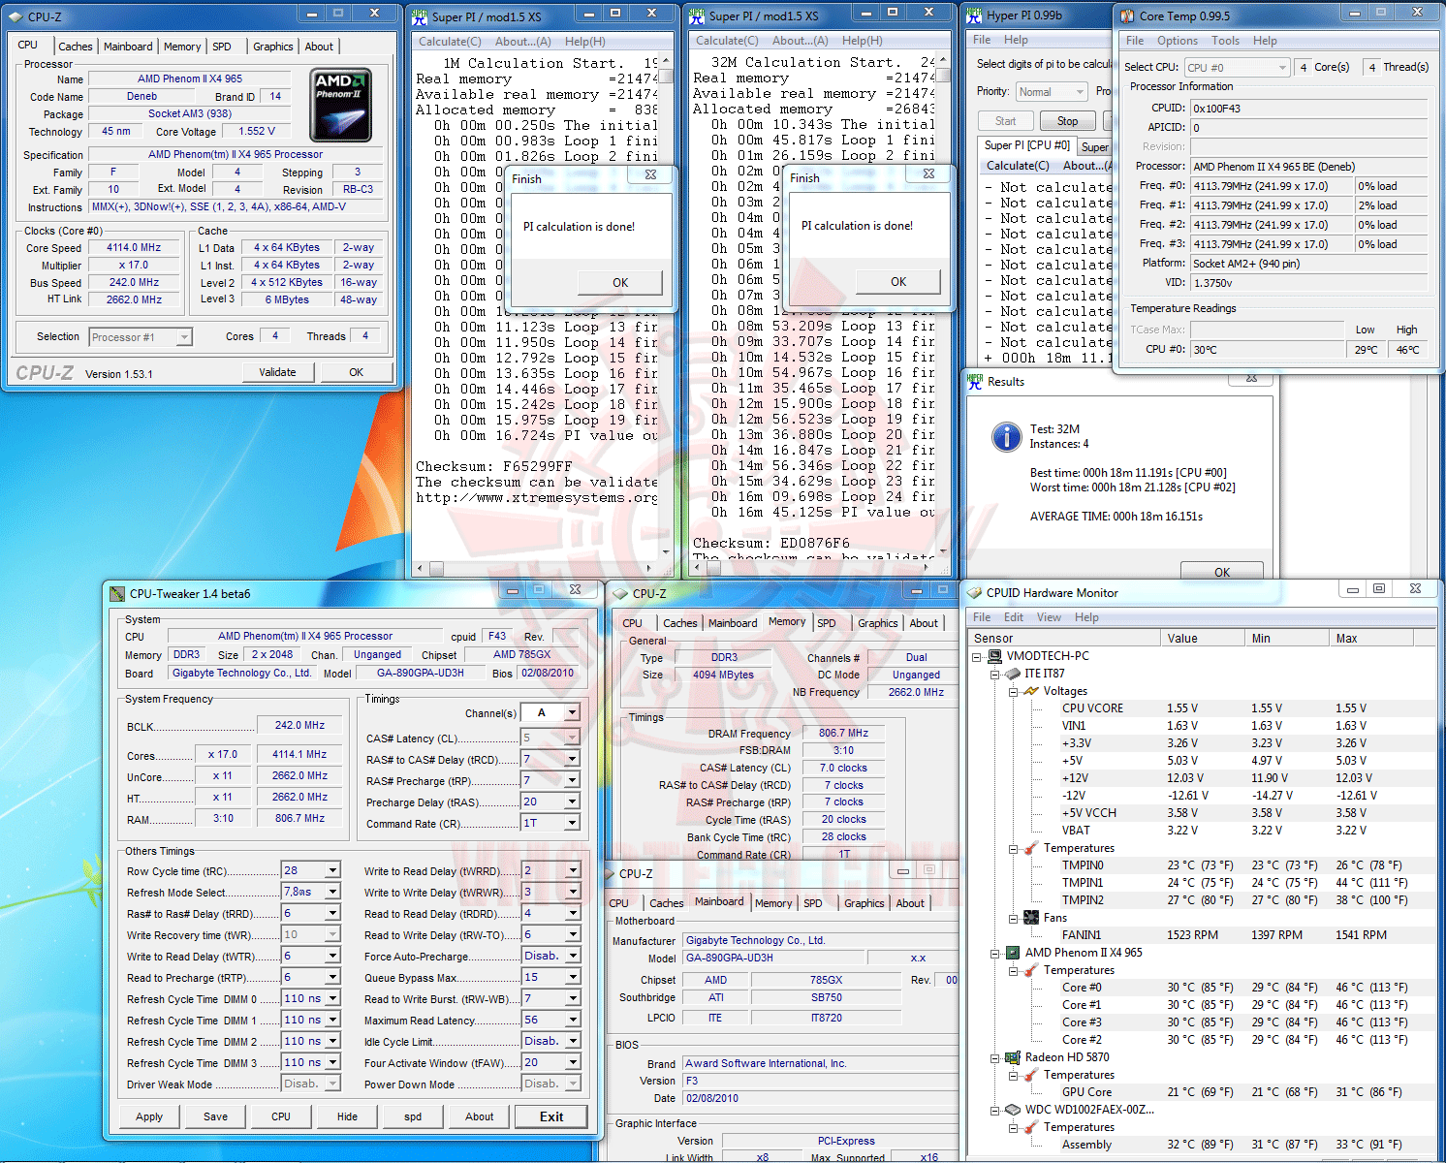Open the Precharge Delay (tRAS) dropdown in CPU-Tweaker
Viewport: 1446px width, 1163px height.
tap(572, 802)
